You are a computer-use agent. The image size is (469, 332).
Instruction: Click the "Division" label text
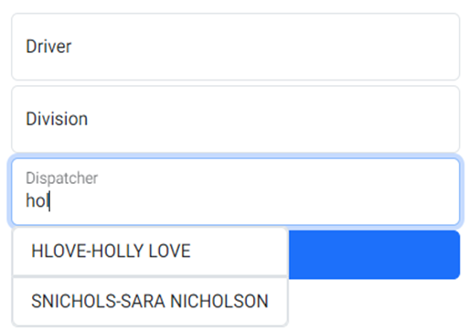click(57, 119)
